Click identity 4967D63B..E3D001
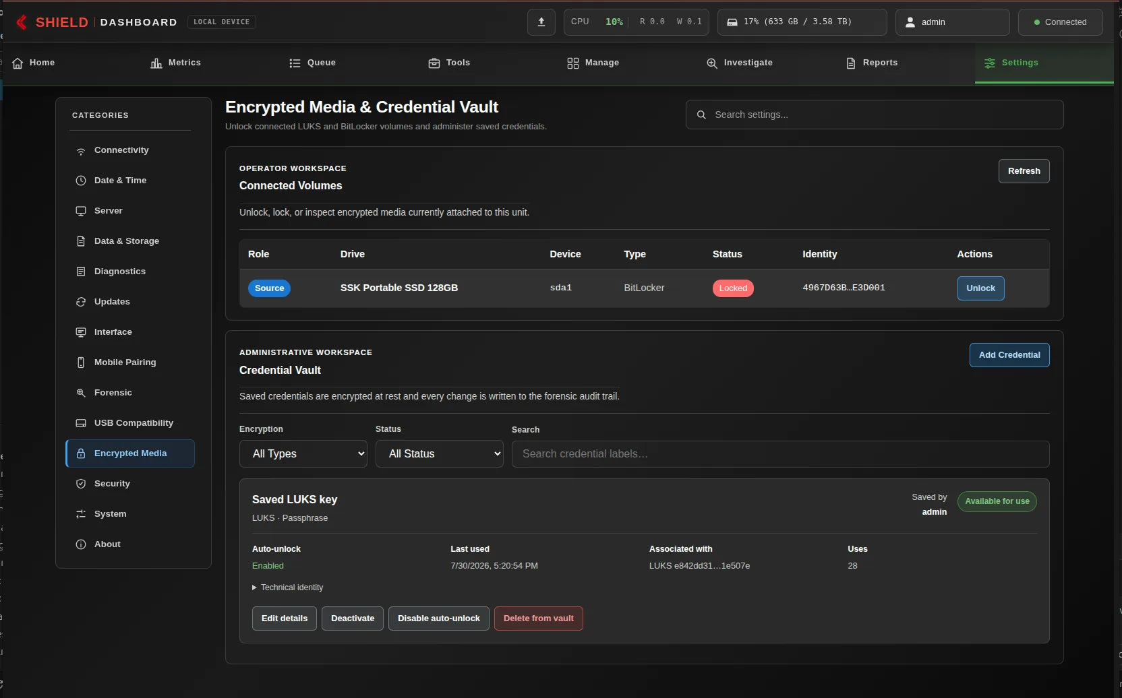The image size is (1122, 698). click(x=844, y=288)
